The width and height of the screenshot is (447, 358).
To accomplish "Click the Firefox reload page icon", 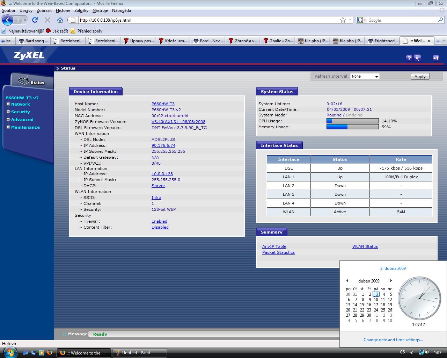I will 35,20.
